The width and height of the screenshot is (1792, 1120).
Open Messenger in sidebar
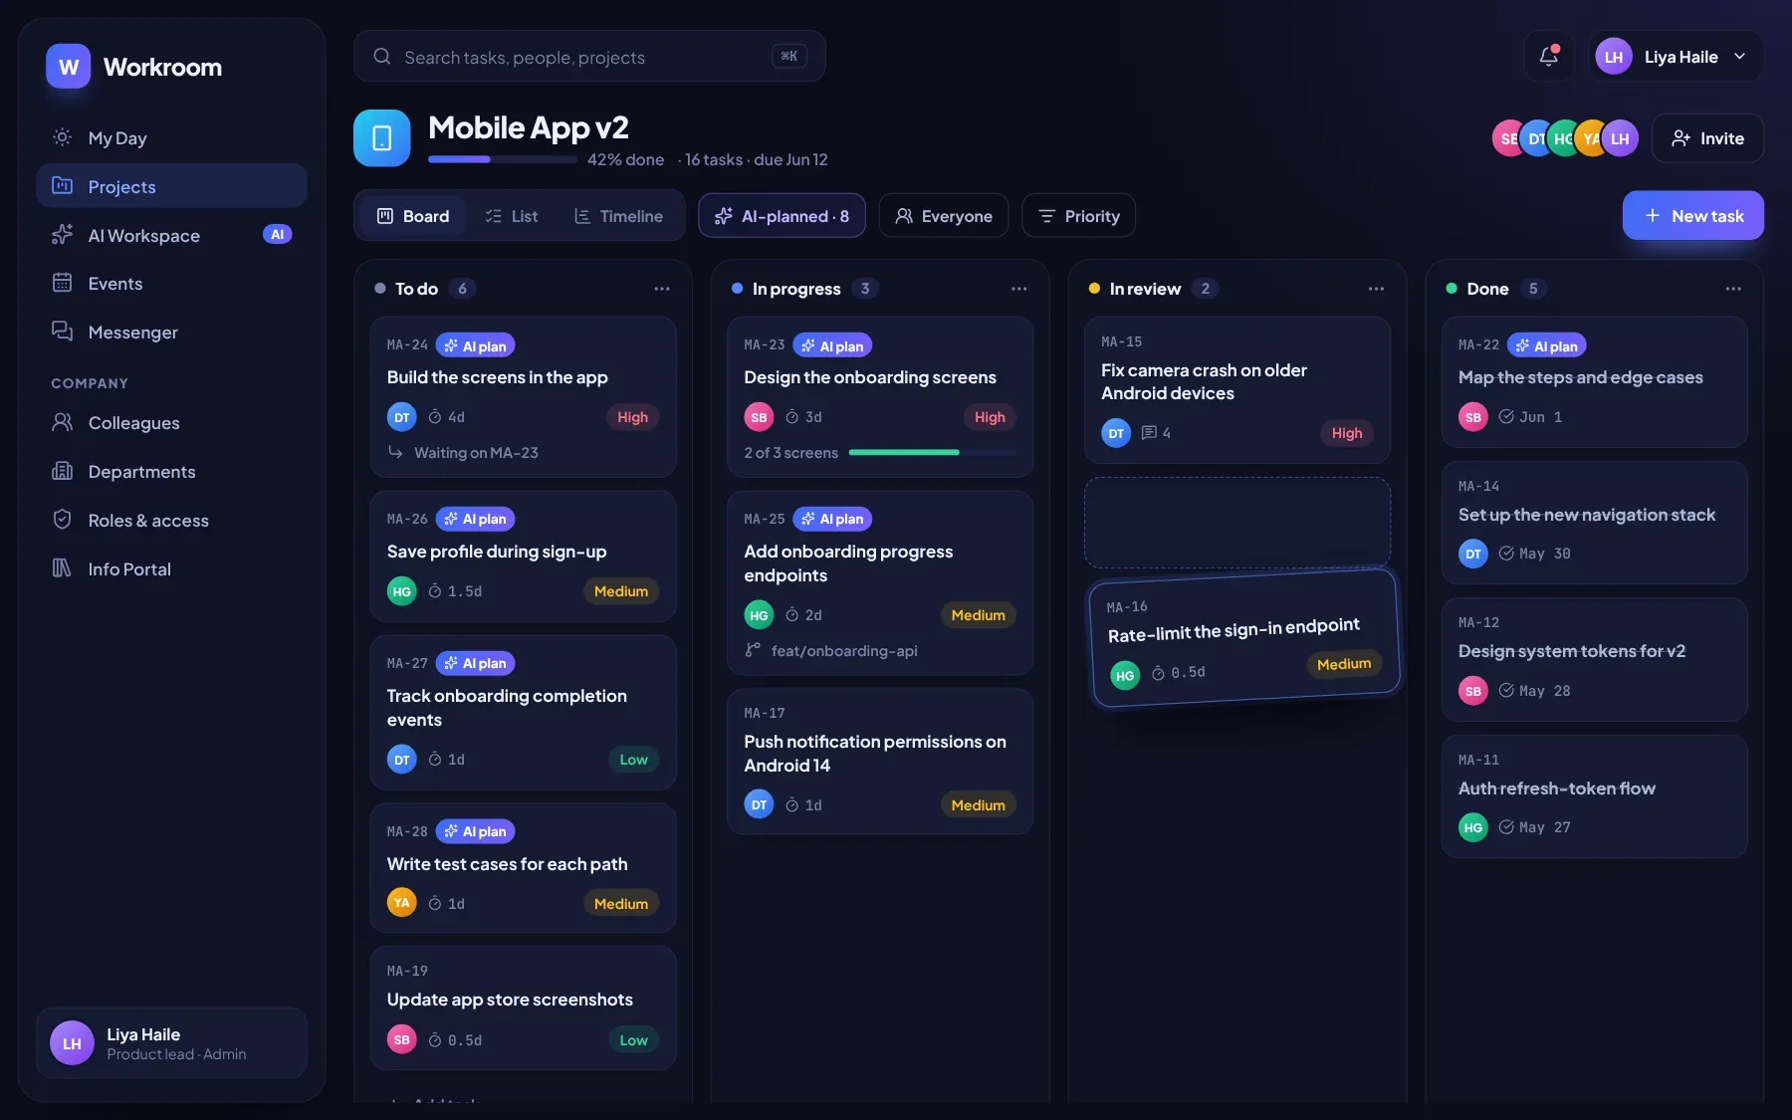[x=171, y=332]
